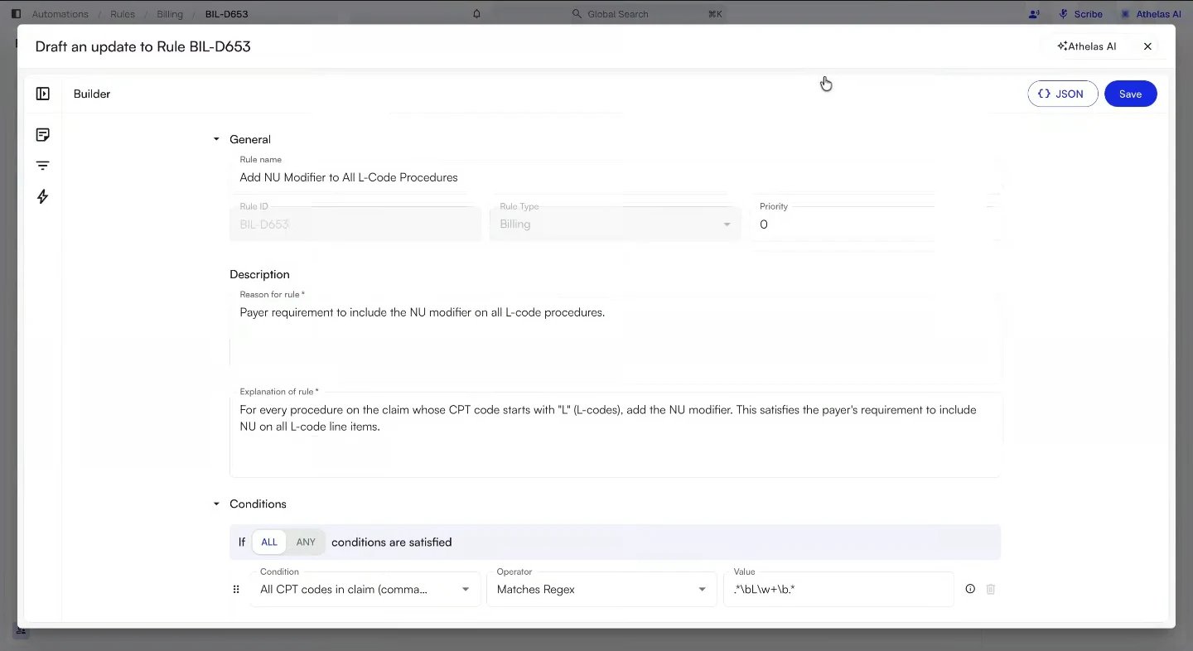Click the Scribe microphone icon
Screen dimensions: 1193x651
(x=1064, y=14)
